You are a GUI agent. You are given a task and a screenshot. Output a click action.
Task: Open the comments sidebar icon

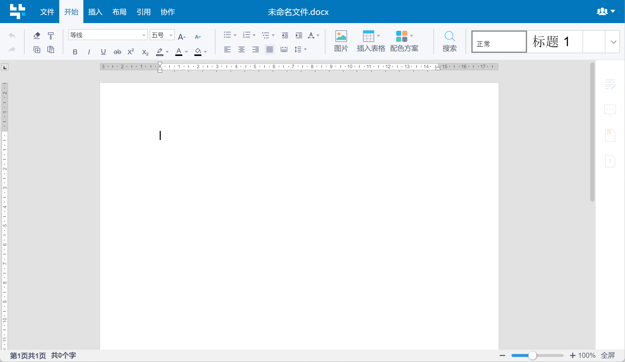pyautogui.click(x=610, y=110)
